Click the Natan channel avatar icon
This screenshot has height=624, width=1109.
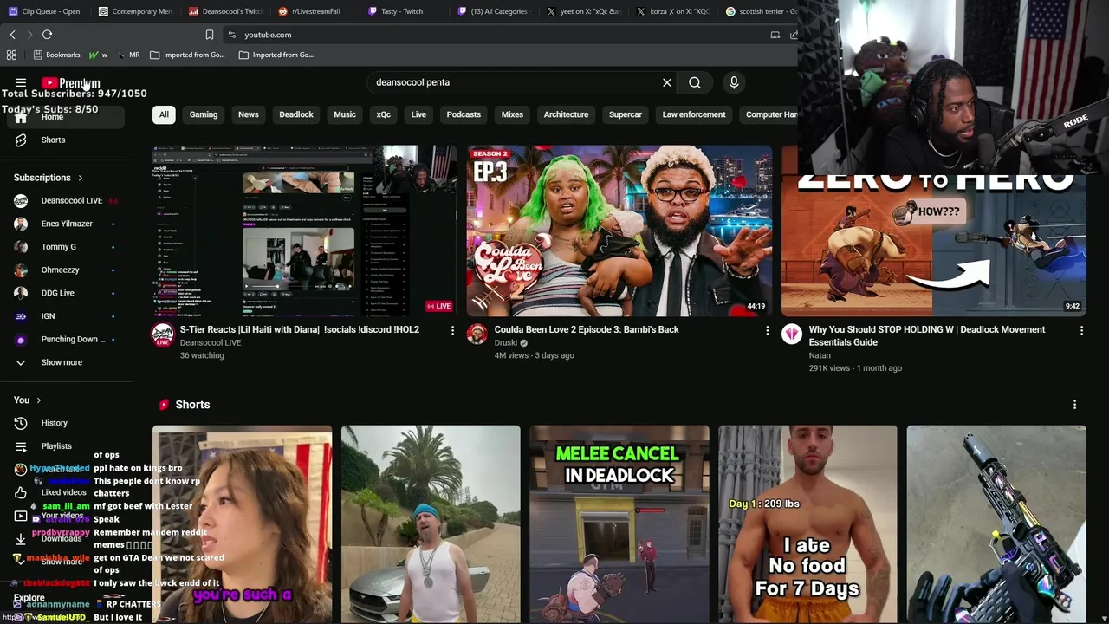tap(792, 335)
